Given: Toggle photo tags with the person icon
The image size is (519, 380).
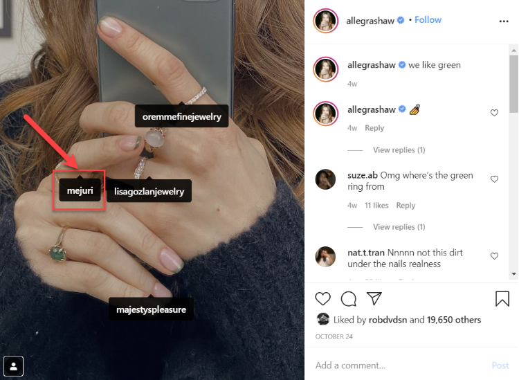Looking at the screenshot, I should point(14,366).
